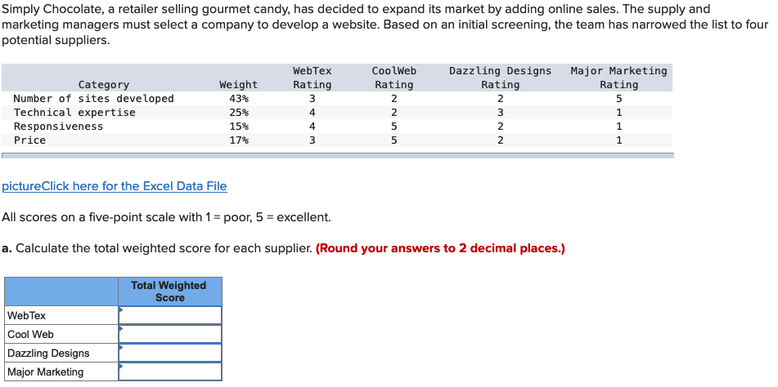Click the WebTex Rating column header

(312, 78)
